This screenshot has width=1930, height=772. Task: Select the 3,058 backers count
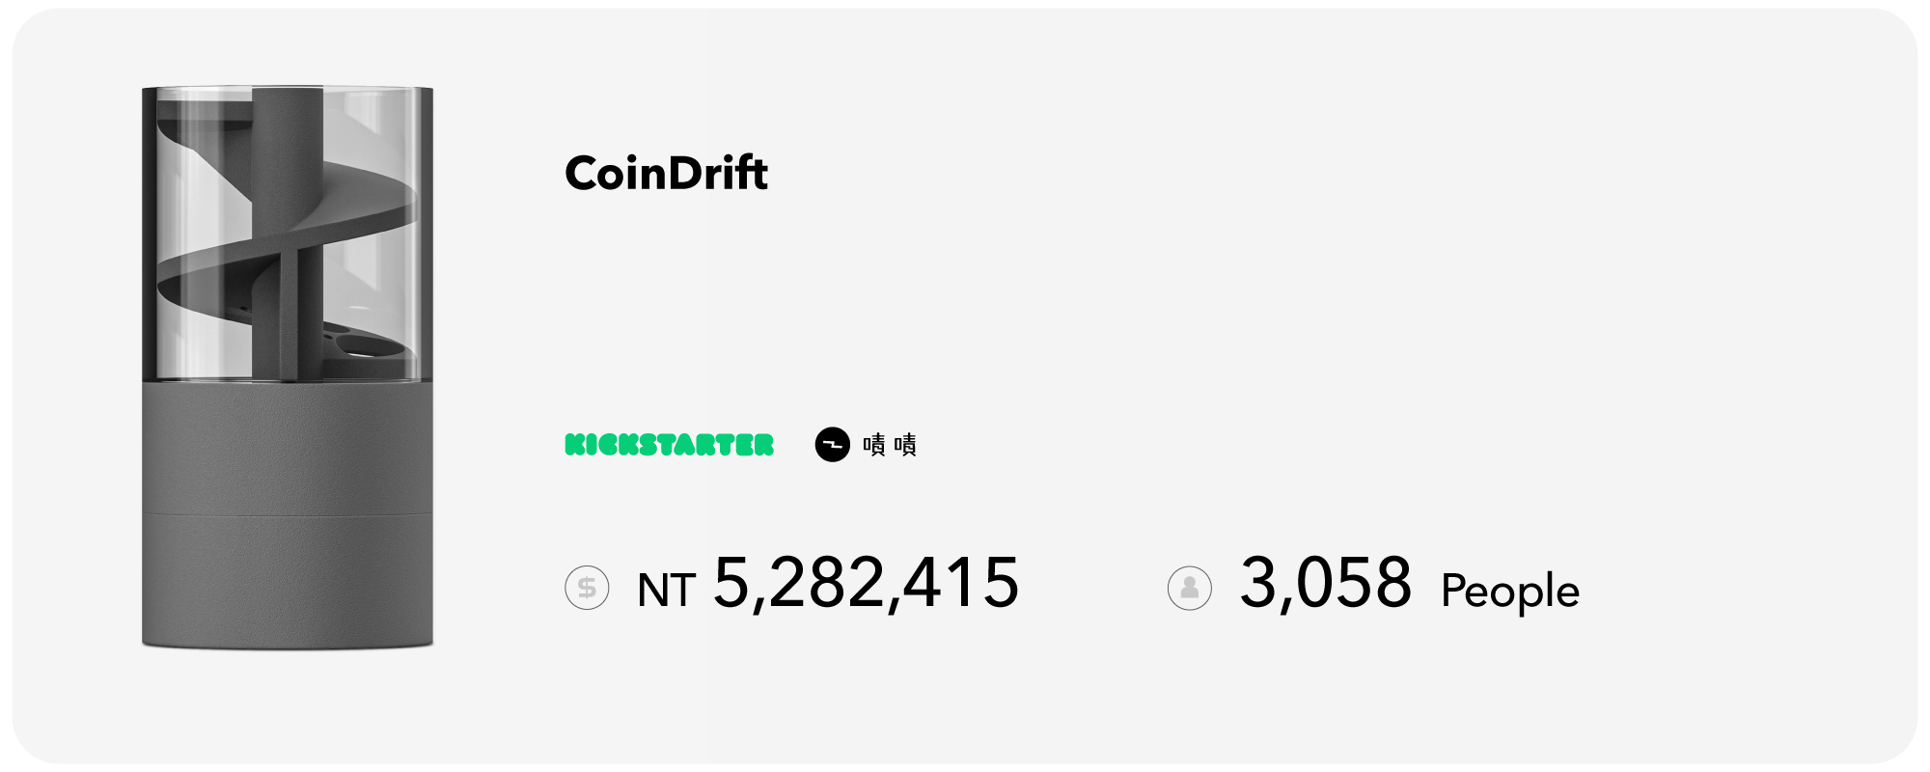[1325, 584]
